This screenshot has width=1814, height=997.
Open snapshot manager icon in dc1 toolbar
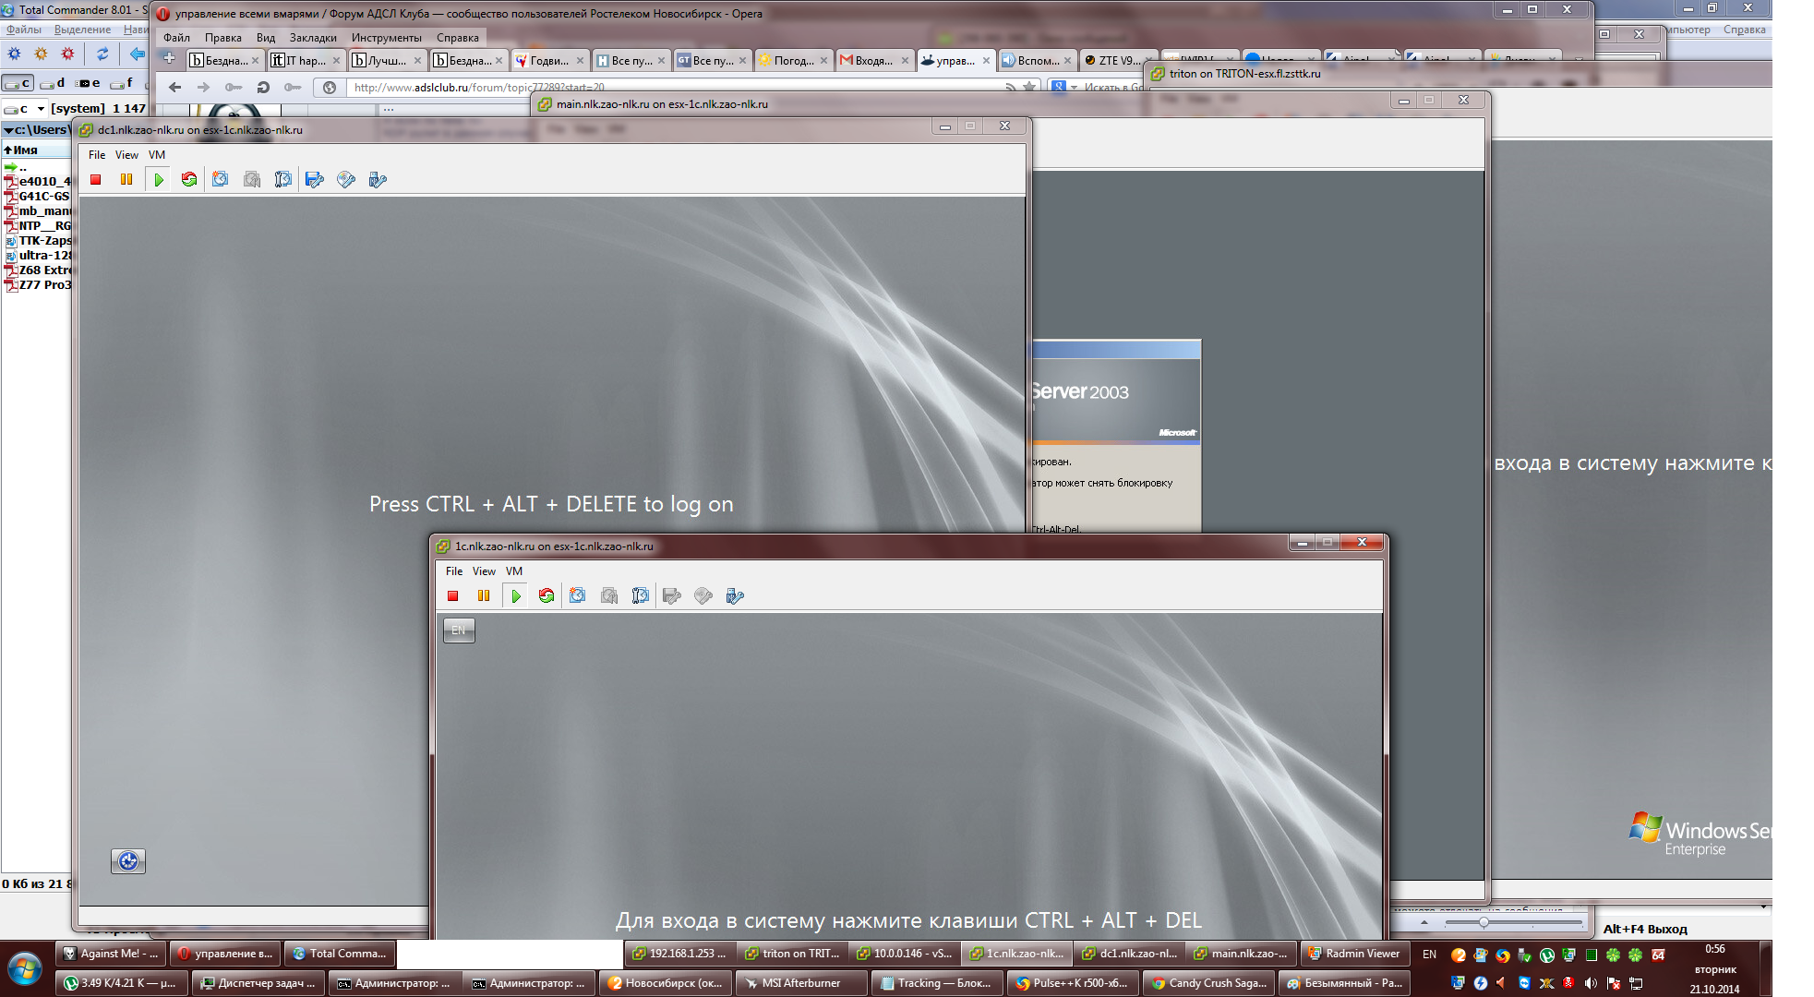282,179
